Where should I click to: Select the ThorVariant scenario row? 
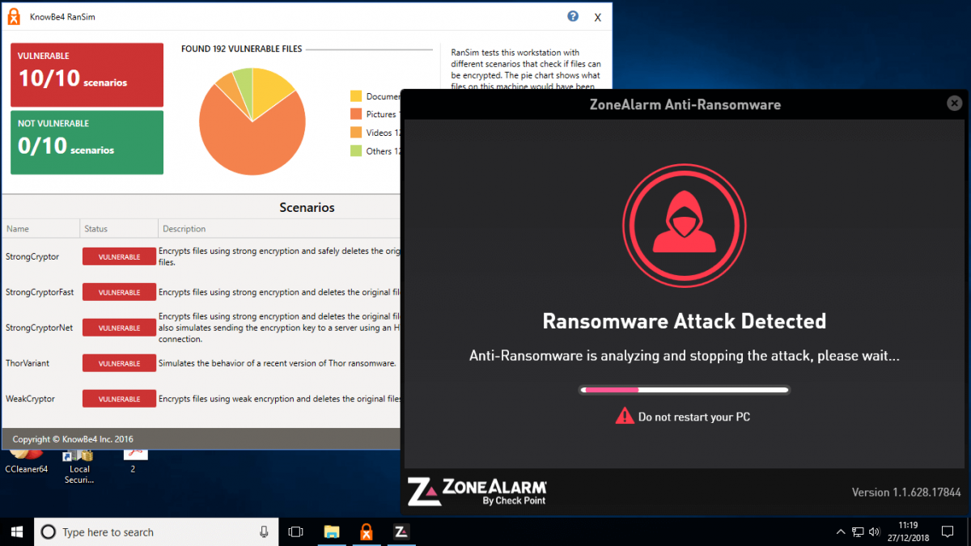coord(28,362)
